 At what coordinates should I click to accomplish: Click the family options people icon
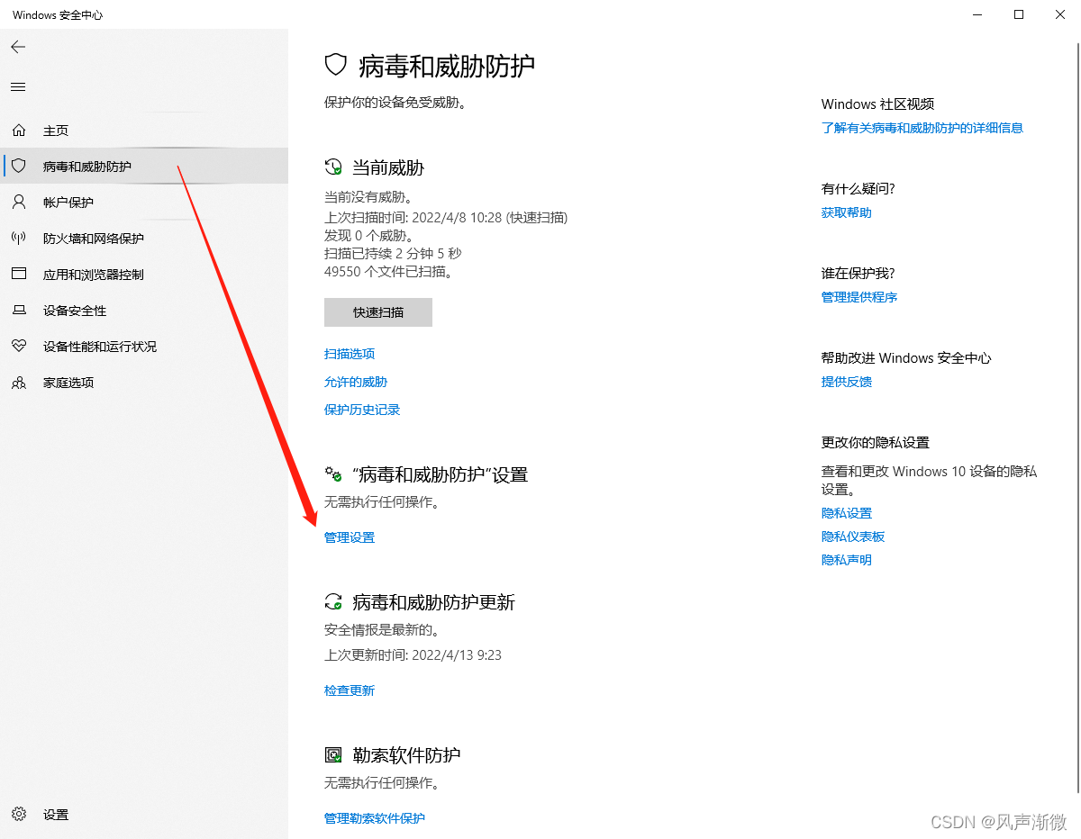point(19,383)
